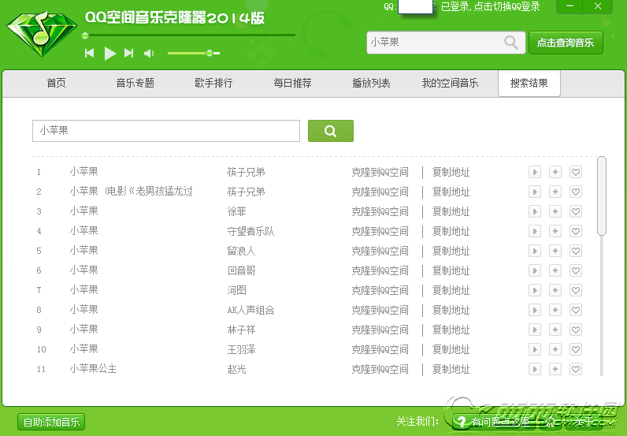Select the 搜索结果 tab
Image resolution: width=627 pixels, height=436 pixels.
point(529,83)
